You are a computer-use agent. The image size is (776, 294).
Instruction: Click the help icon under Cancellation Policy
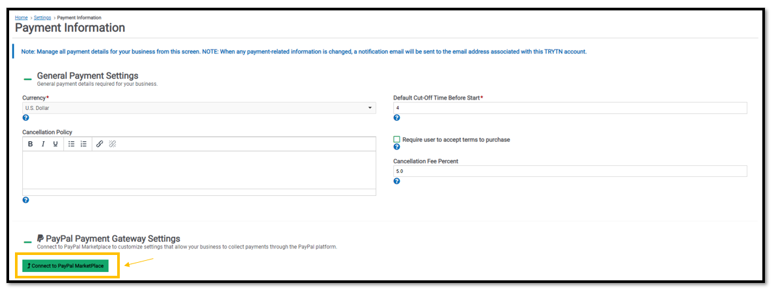coord(26,200)
